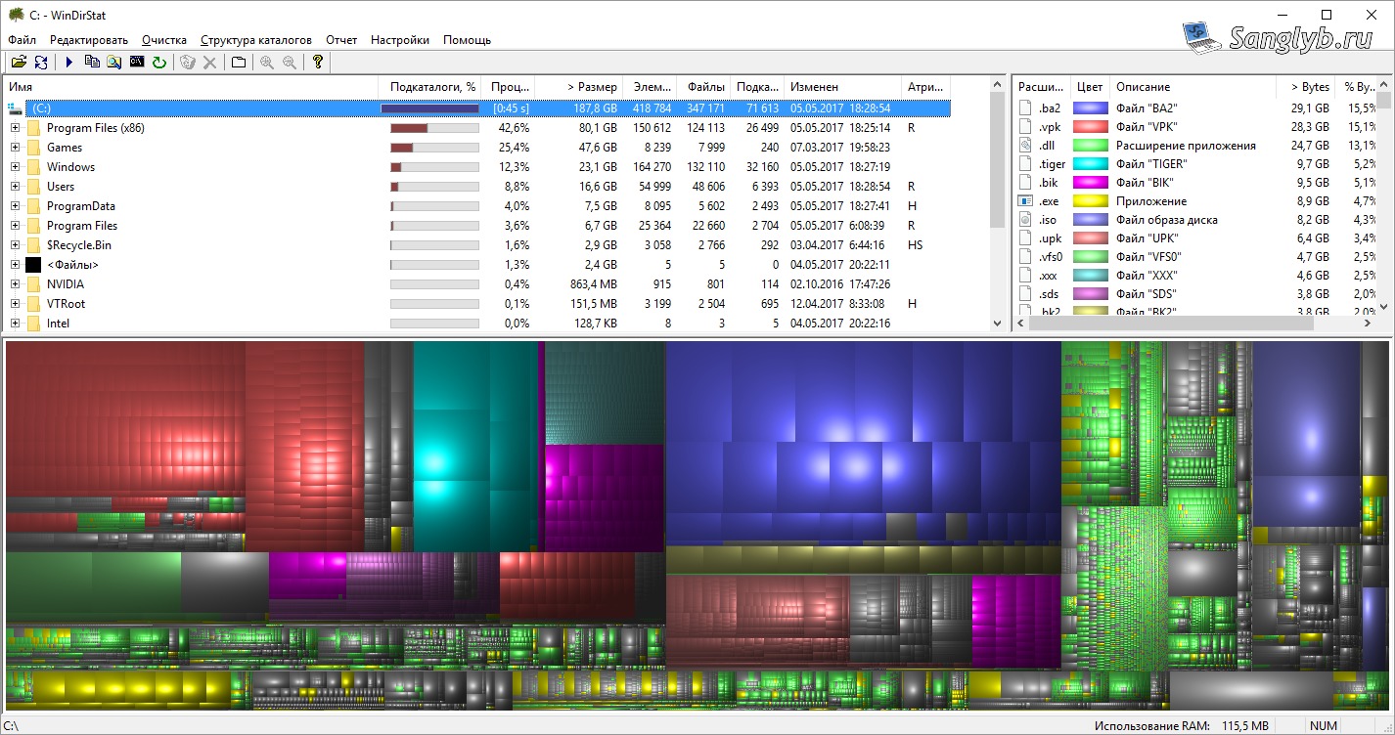Click the grey X permanent delete icon
This screenshot has width=1395, height=735.
click(209, 63)
